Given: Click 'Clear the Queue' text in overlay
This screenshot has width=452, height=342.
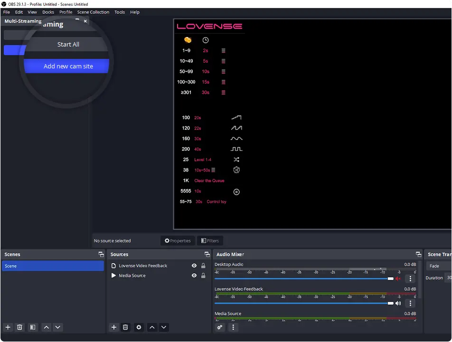Looking at the screenshot, I should [x=209, y=181].
